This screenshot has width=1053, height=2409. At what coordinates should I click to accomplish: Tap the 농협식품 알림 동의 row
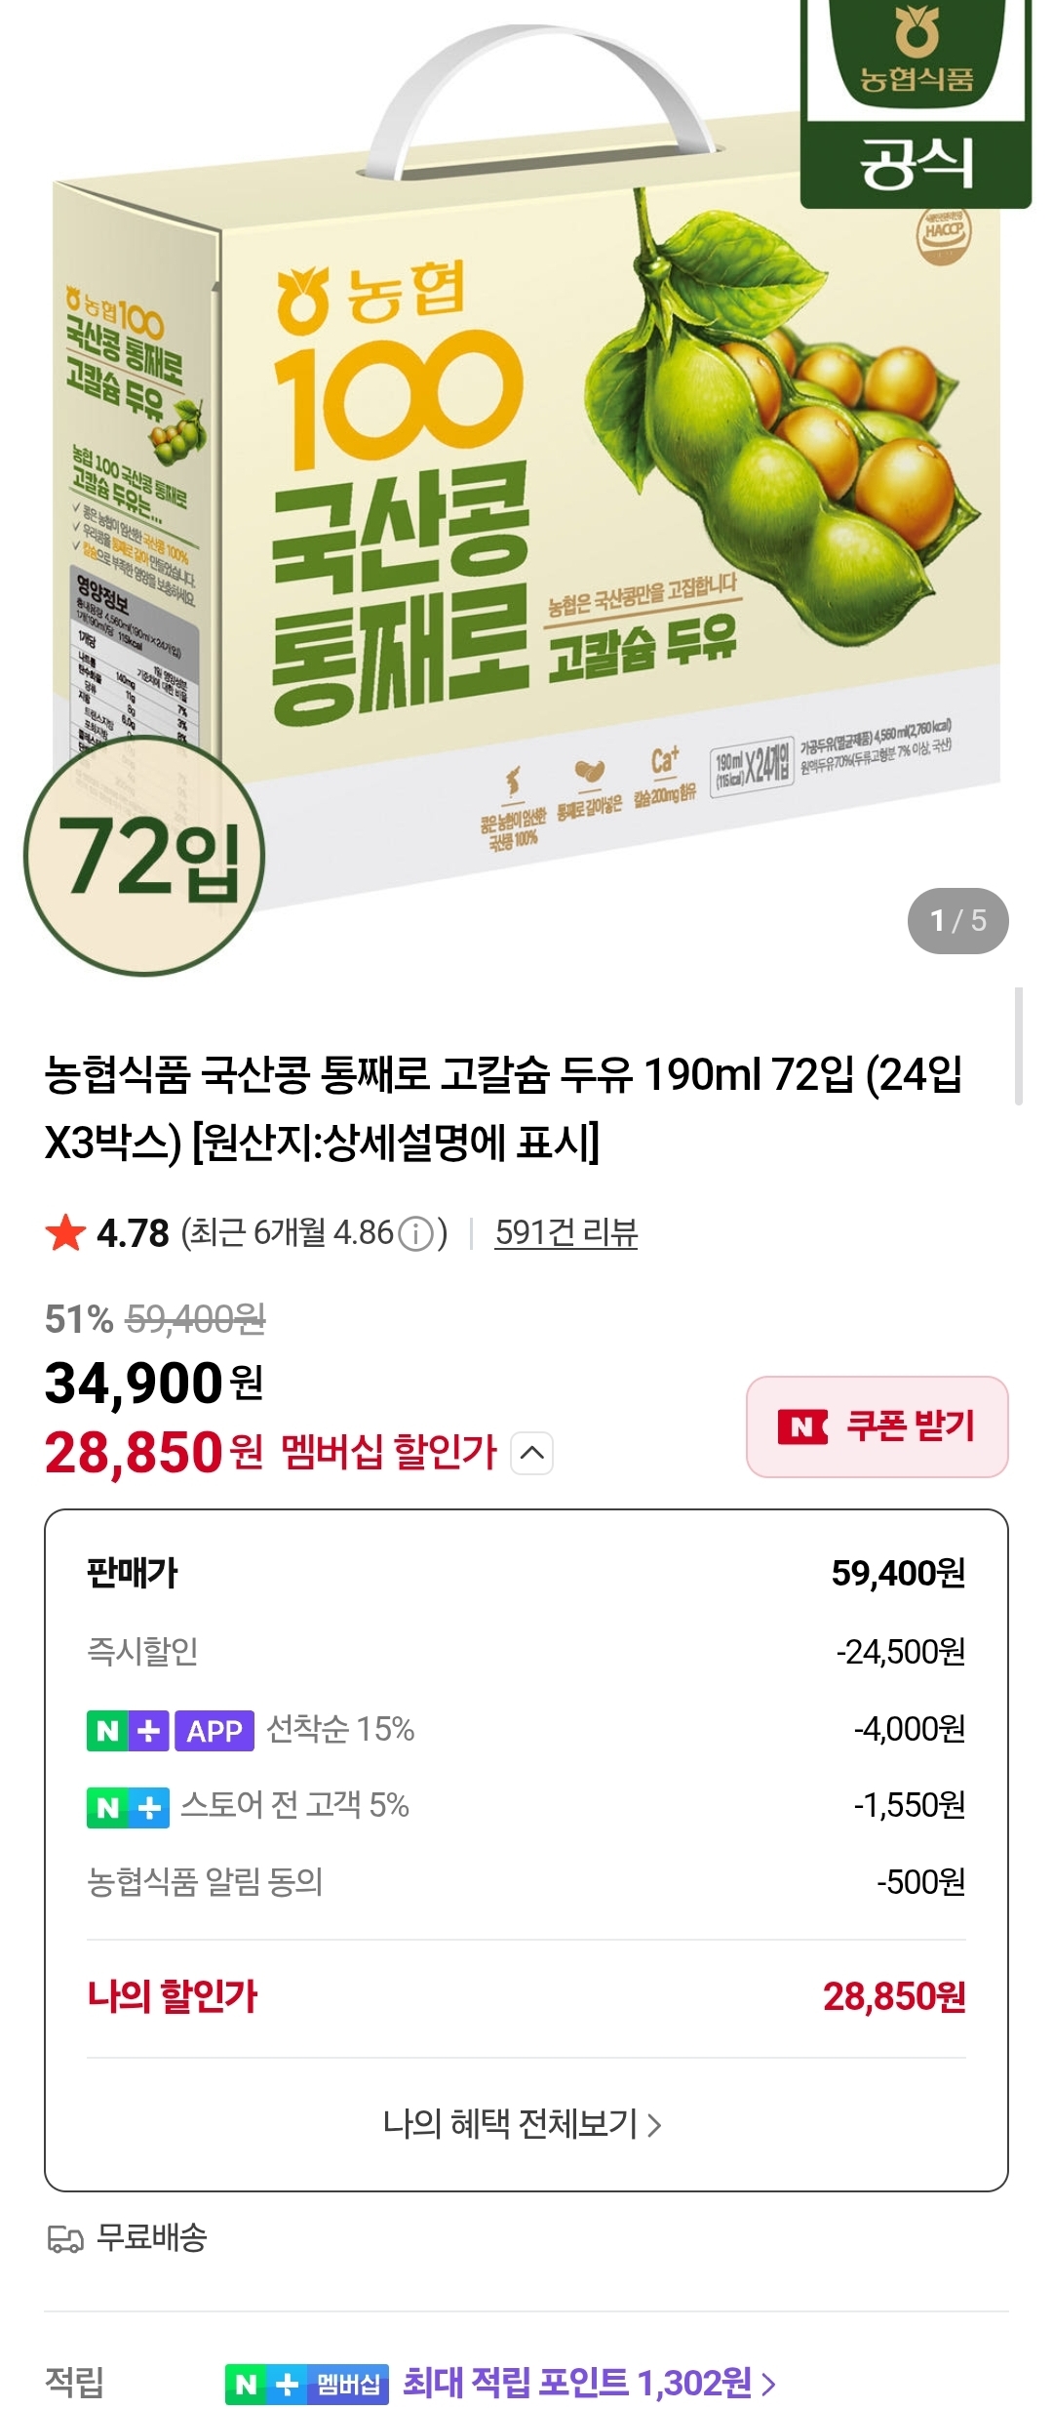pos(526,1882)
